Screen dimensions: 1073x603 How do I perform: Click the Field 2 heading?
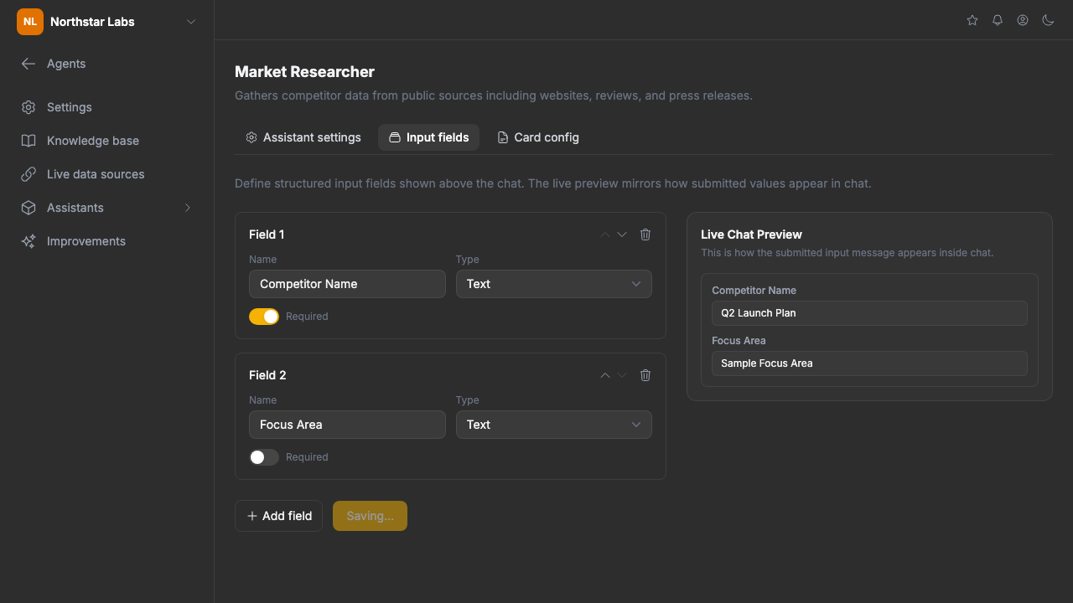pyautogui.click(x=267, y=375)
